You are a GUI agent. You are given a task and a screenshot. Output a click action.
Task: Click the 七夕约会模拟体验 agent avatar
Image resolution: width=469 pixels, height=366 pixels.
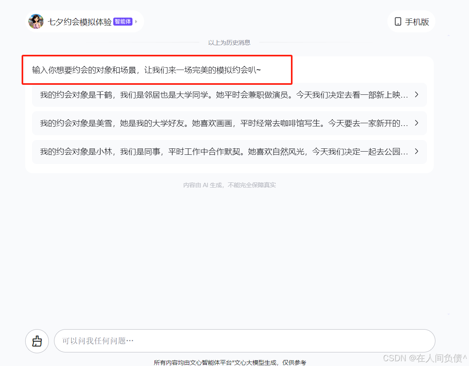point(36,22)
